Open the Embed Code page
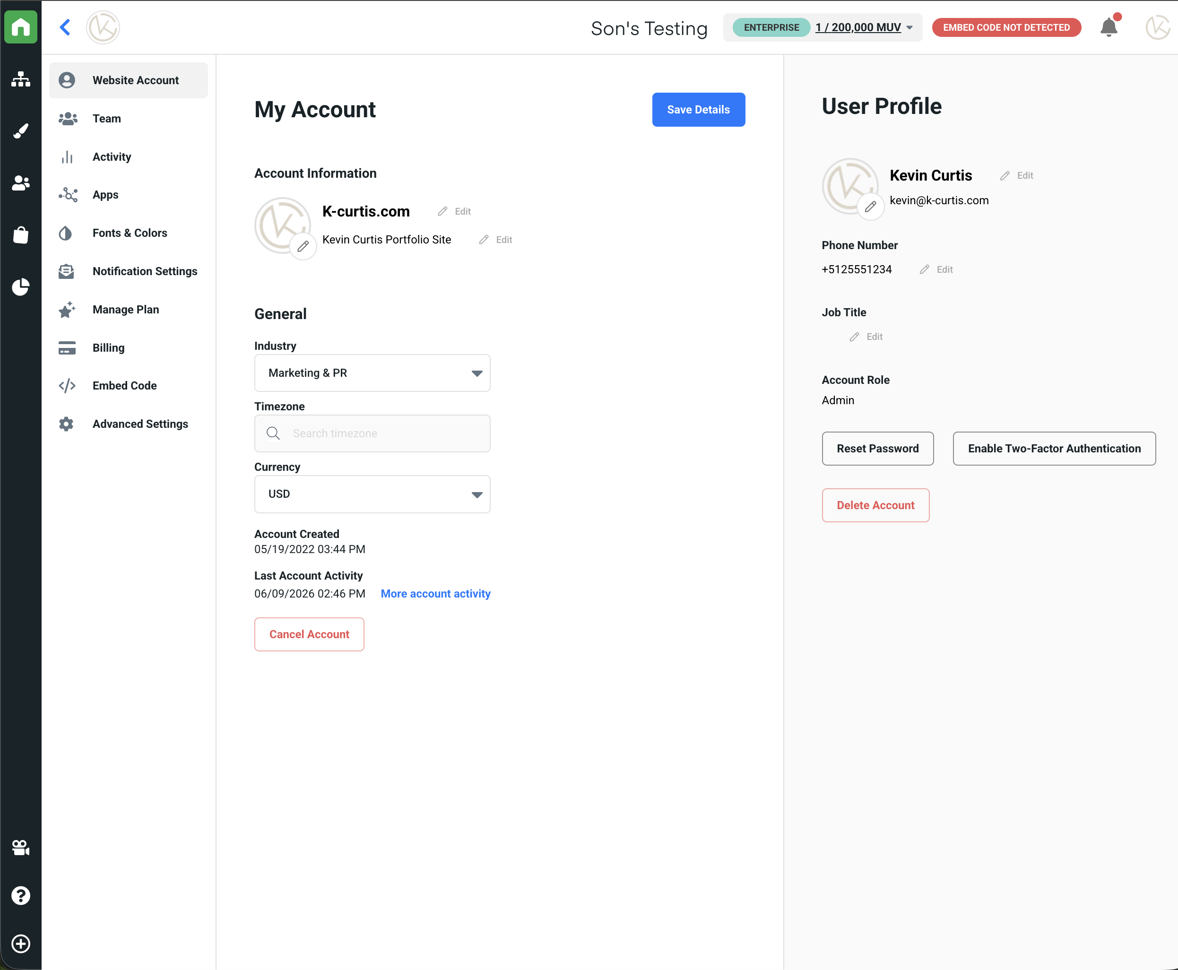 129,386
